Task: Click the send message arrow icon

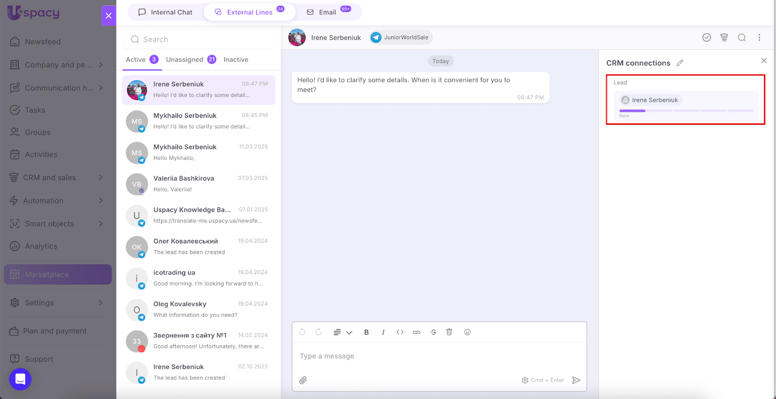Action: click(576, 380)
